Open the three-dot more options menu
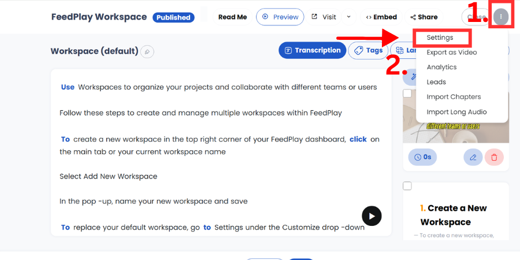Image resolution: width=520 pixels, height=260 pixels. 501,17
